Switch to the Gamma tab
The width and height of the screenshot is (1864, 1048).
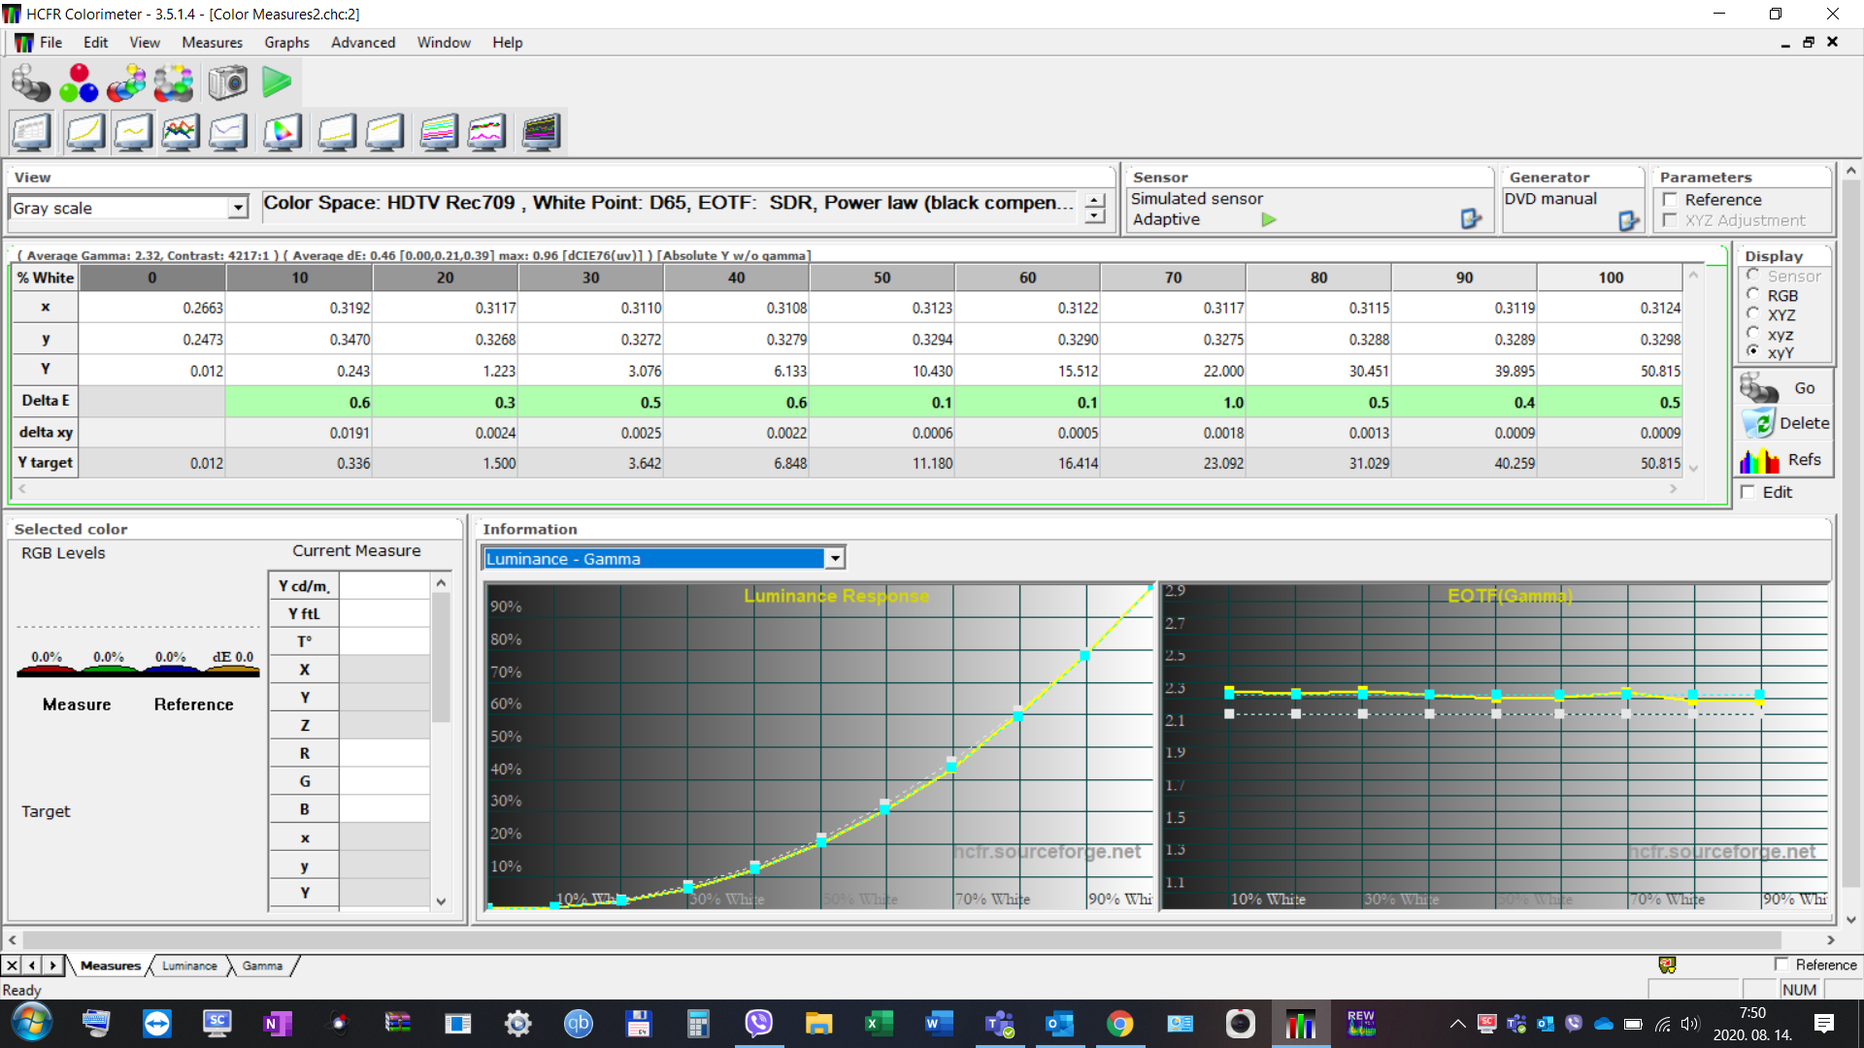point(262,966)
